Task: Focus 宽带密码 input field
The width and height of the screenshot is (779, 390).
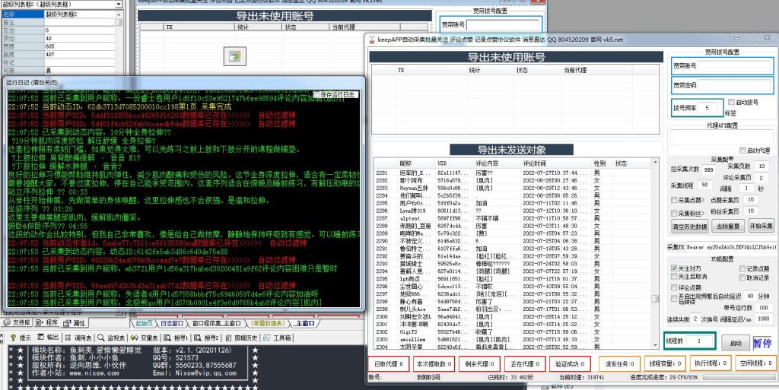Action: tap(736, 85)
